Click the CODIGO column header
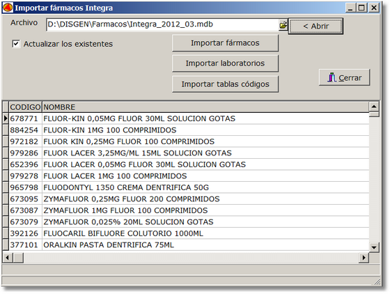 click(25, 107)
